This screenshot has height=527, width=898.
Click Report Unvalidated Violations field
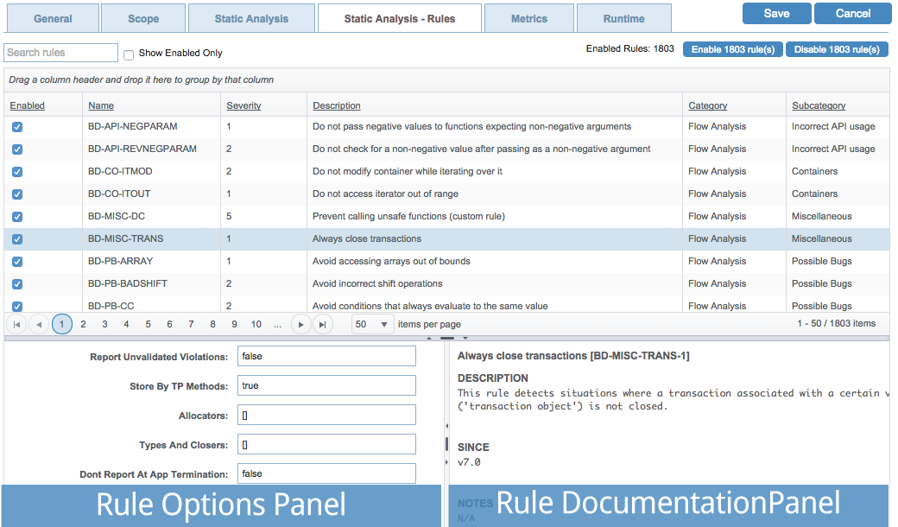(x=326, y=356)
